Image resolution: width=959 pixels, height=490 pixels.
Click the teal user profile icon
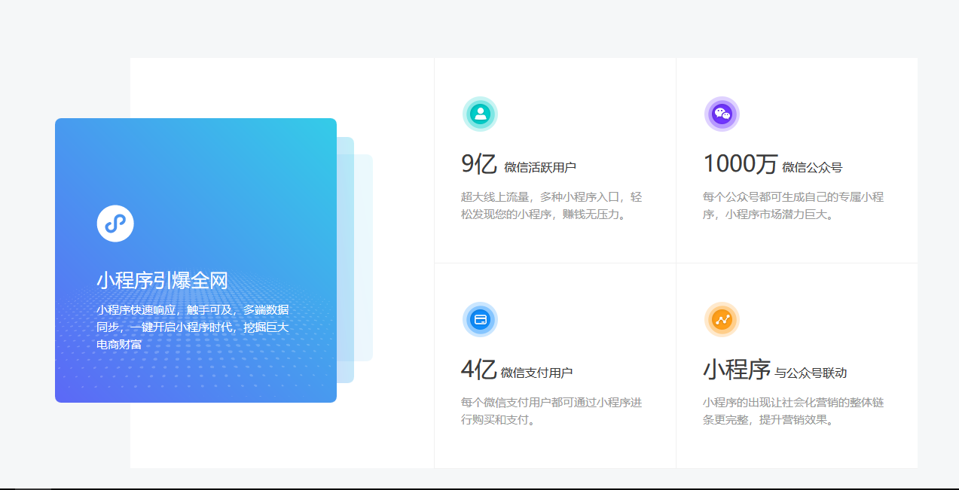tap(480, 114)
